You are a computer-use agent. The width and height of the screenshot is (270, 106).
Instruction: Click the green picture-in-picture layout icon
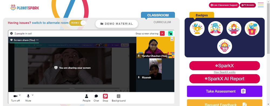point(170,34)
